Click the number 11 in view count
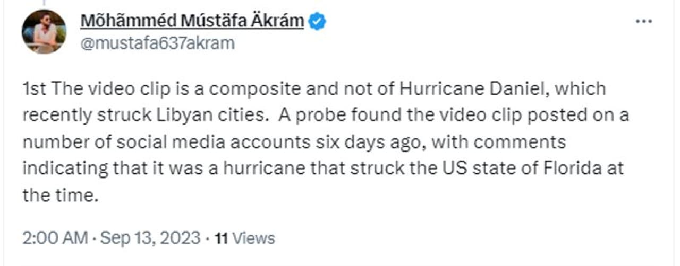 point(221,238)
